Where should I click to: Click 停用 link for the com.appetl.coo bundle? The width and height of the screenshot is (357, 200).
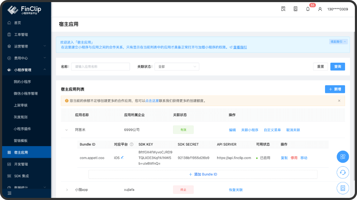pos(294,158)
